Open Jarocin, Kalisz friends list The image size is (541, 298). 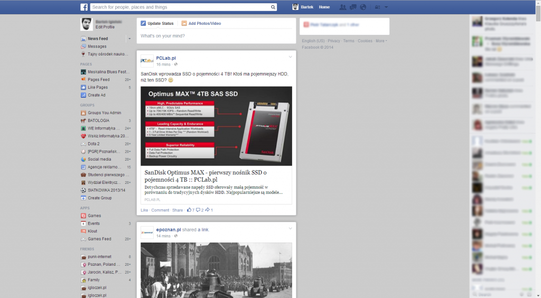click(x=105, y=272)
